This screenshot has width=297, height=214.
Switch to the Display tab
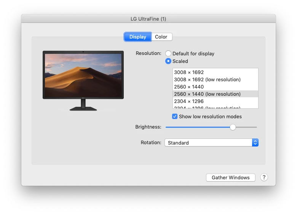(138, 37)
